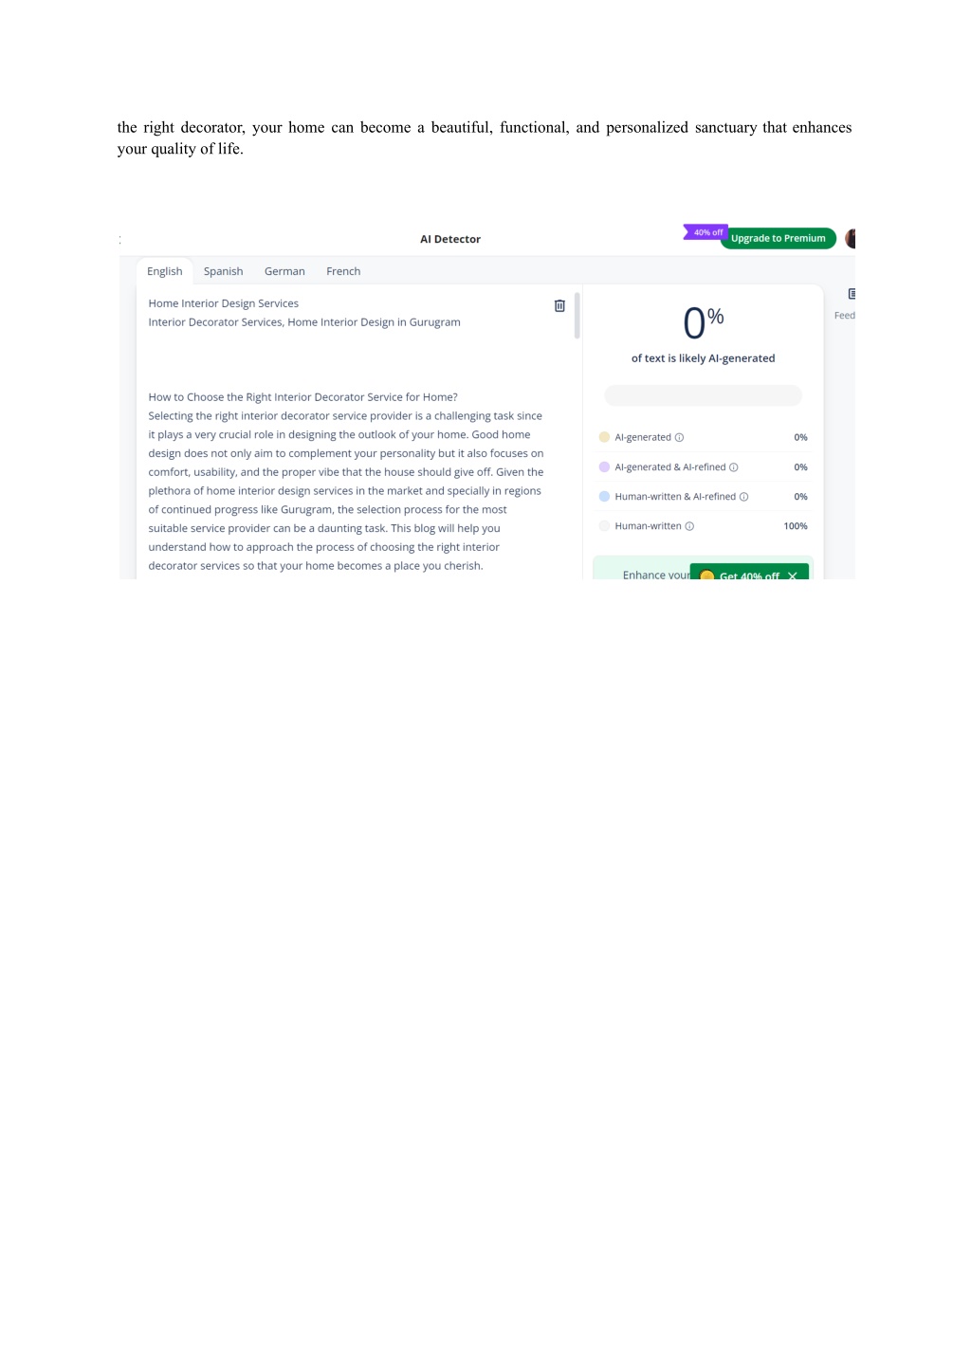Switch to the French tab
Image resolution: width=971 pixels, height=1371 pixels.
pyautogui.click(x=343, y=271)
